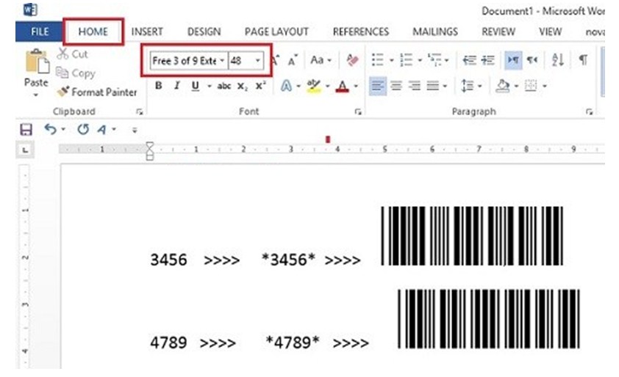Apply superscript formatting

tap(260, 86)
